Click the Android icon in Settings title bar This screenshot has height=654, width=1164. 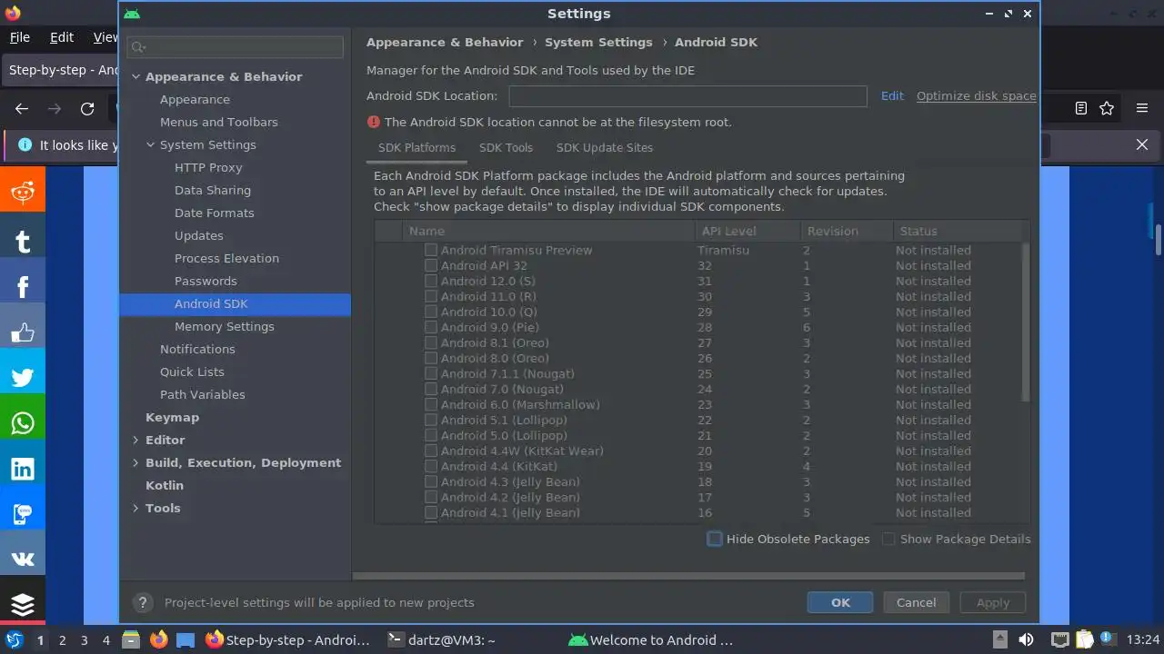pyautogui.click(x=132, y=14)
